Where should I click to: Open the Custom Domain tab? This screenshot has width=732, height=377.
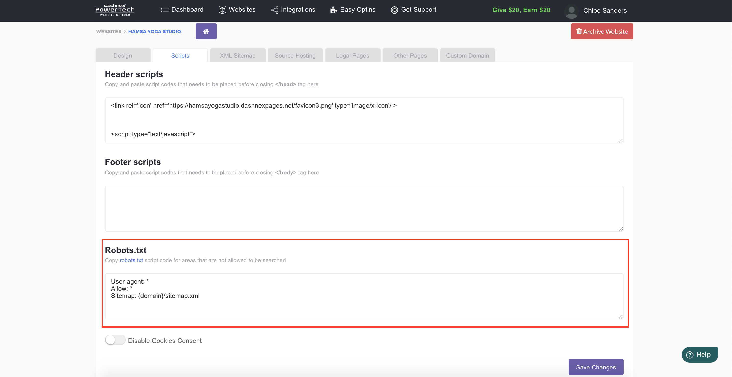point(467,56)
